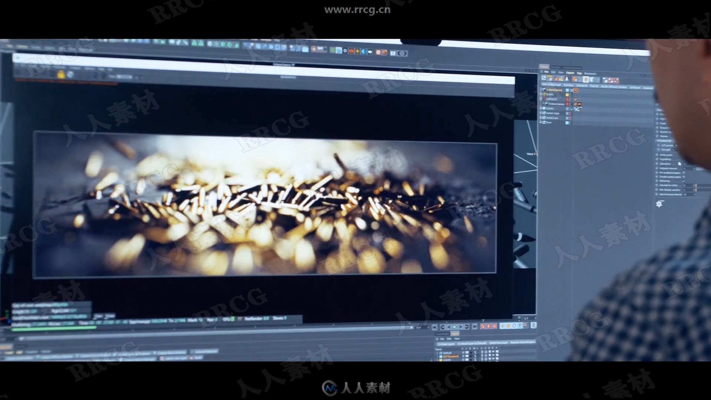
Task: Click the Fold All button
Action: (594, 86)
